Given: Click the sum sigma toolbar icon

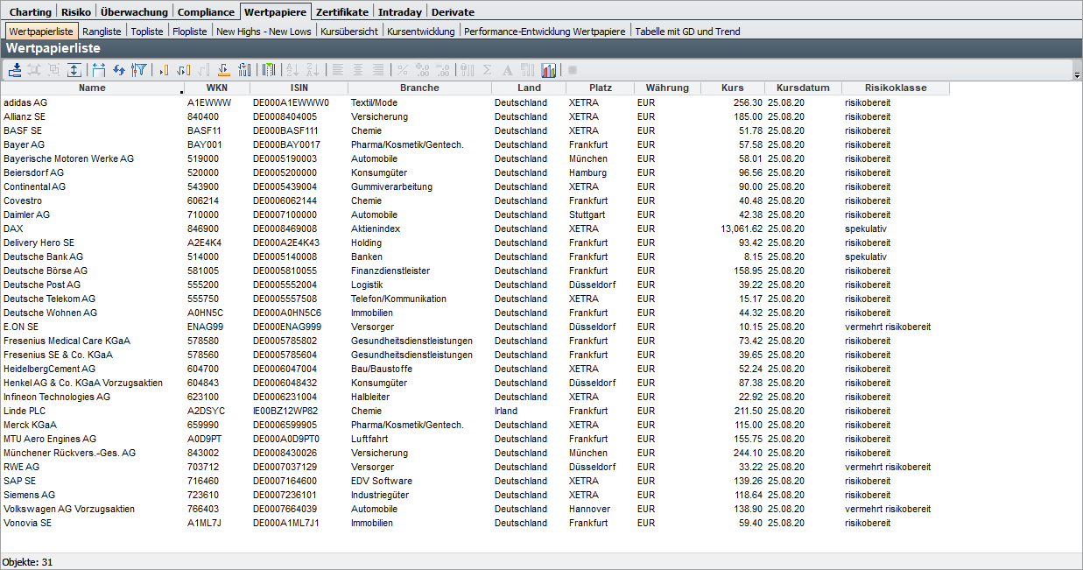Looking at the screenshot, I should pyautogui.click(x=488, y=70).
